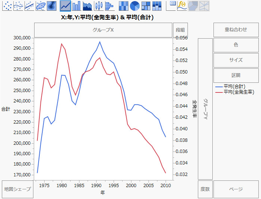Click the 地図シェープ map shape zone
This screenshot has height=199, width=261.
coord(17,189)
